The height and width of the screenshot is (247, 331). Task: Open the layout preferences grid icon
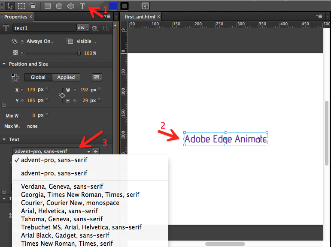pyautogui.click(x=145, y=6)
